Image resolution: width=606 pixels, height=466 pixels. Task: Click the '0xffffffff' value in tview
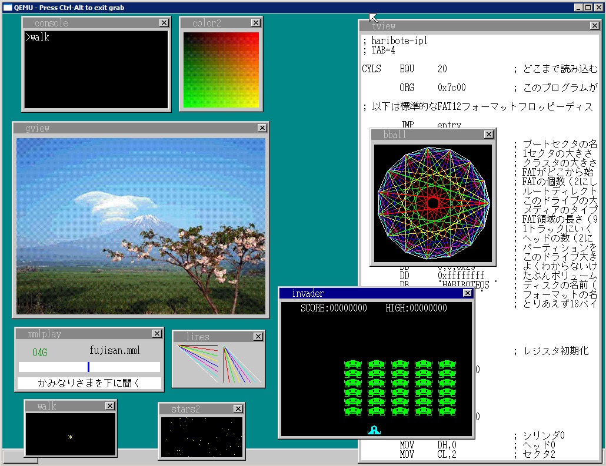pyautogui.click(x=461, y=275)
